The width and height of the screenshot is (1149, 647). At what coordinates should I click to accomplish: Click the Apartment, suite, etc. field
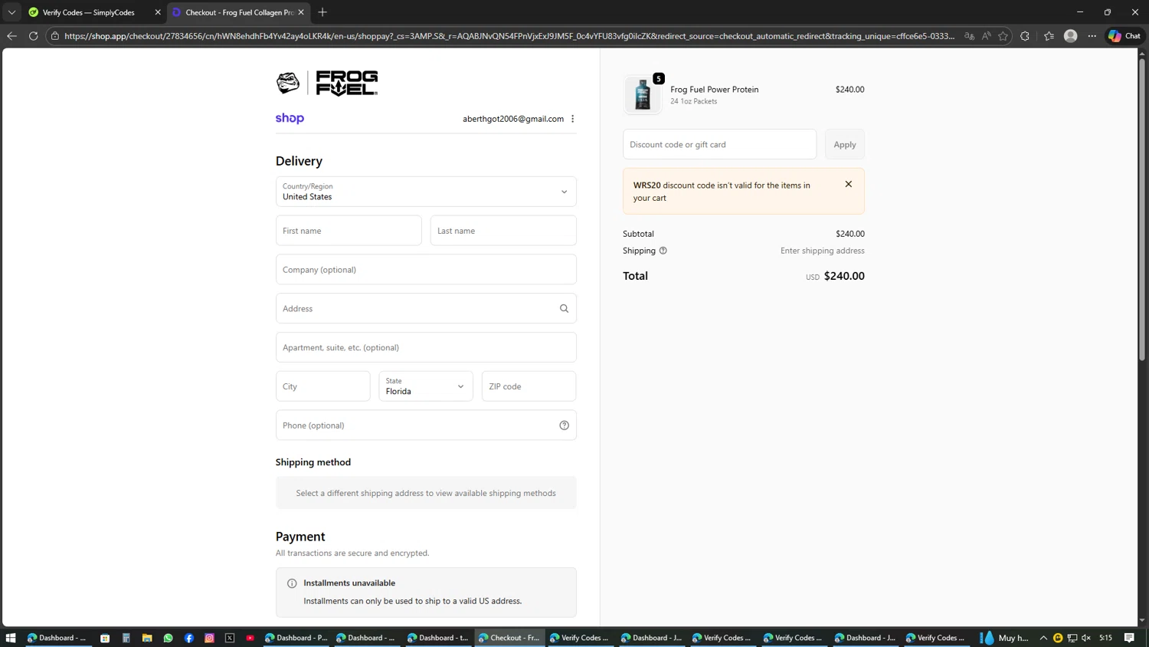(426, 347)
